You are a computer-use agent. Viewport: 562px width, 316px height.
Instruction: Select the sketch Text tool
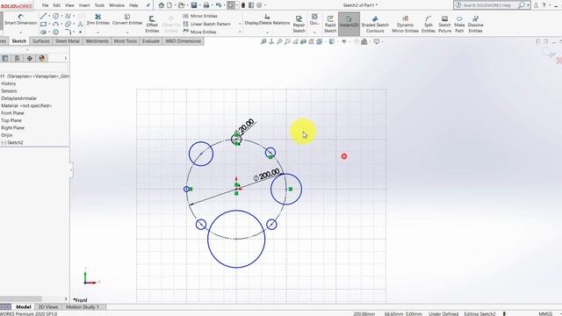(x=80, y=24)
